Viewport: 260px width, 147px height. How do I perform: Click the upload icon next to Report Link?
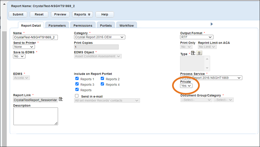61,99
